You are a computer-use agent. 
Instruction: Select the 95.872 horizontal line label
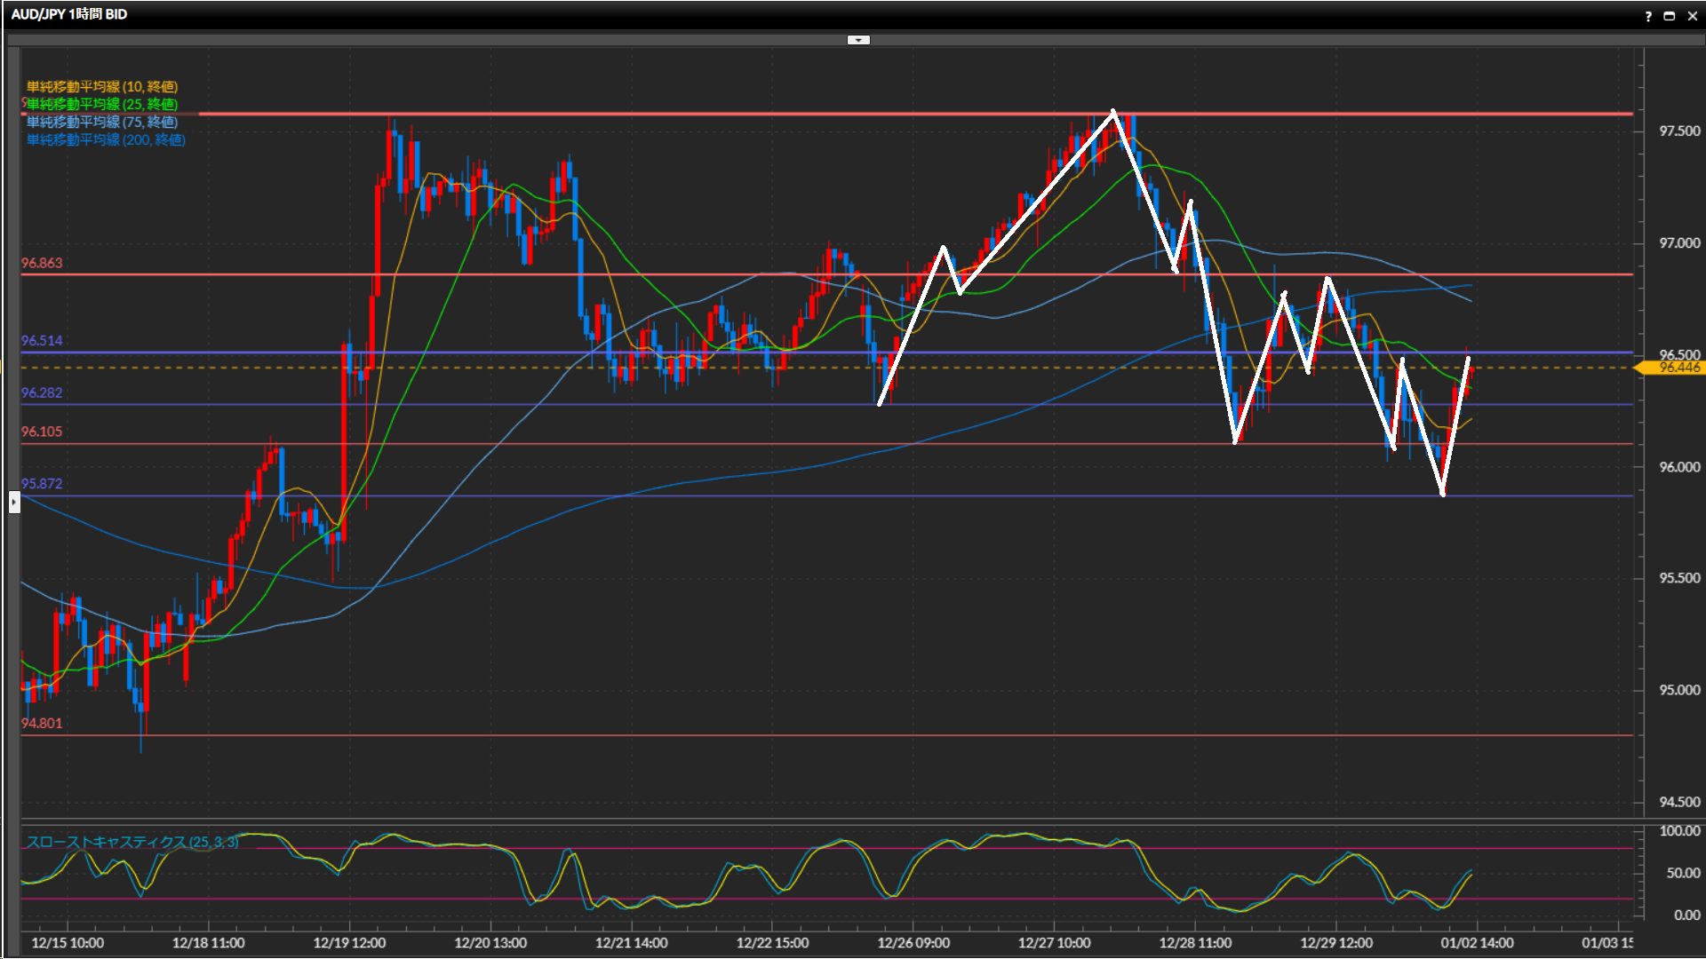[42, 484]
